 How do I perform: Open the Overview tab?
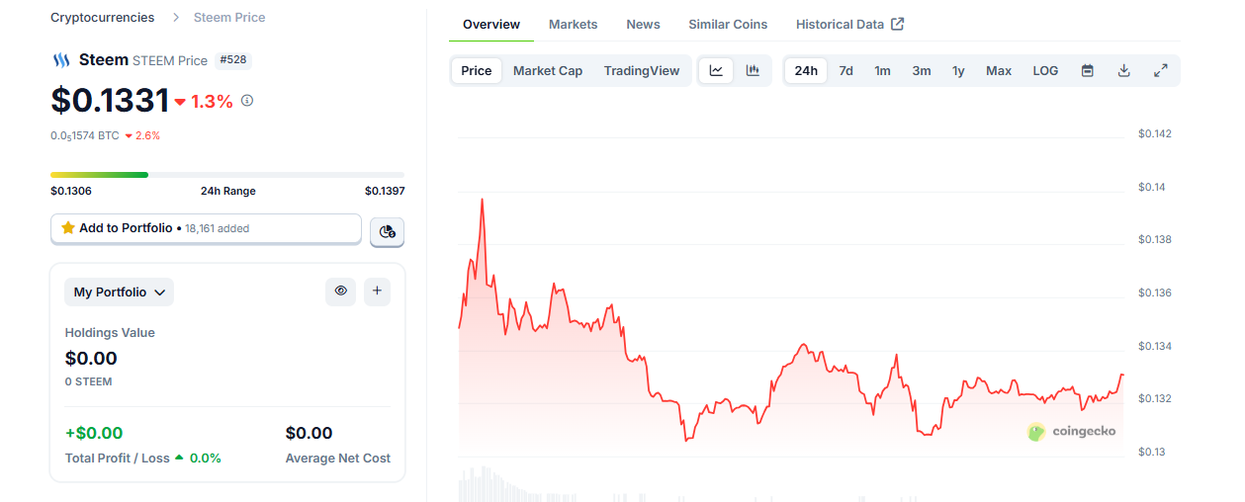click(491, 24)
